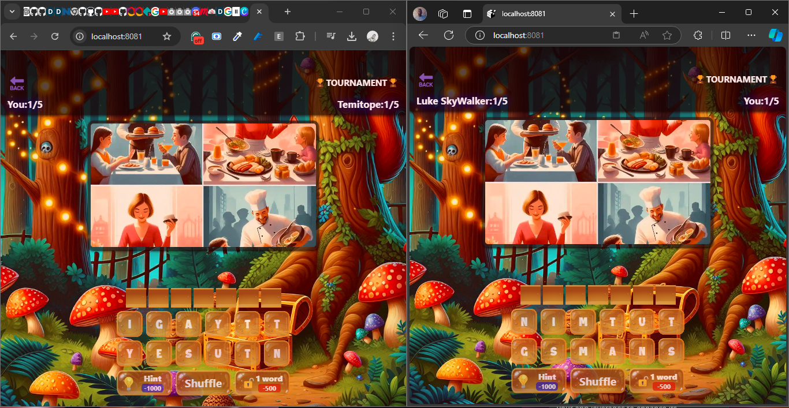Bookmark this page with Chrome star
789x408 pixels.
click(167, 36)
